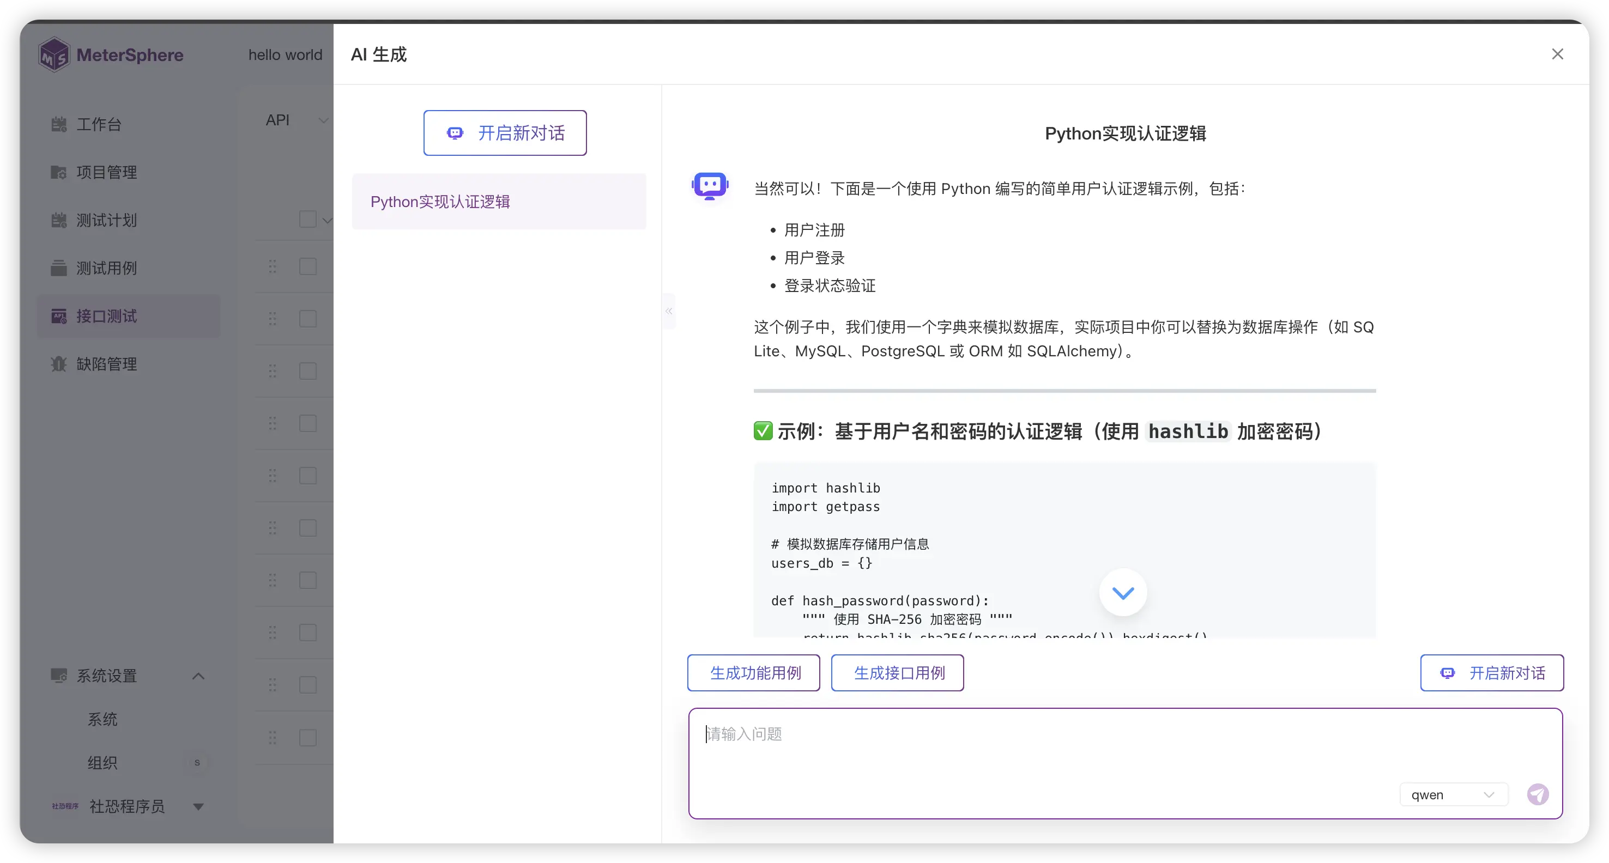Screen dimensions: 1609x863
Task: Click the S badge beside 组织
Action: (x=197, y=762)
